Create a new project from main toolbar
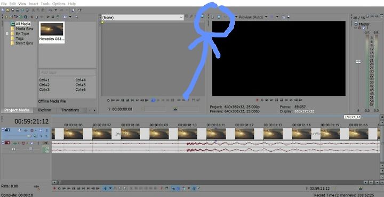 tap(3, 10)
